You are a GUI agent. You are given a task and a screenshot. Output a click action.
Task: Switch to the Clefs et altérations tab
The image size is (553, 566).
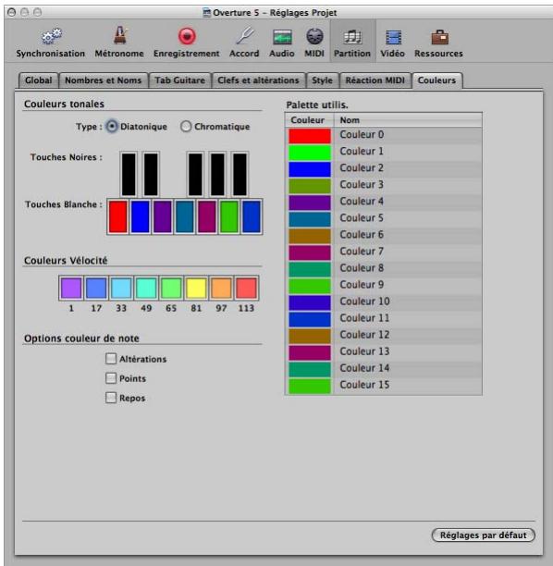click(258, 80)
